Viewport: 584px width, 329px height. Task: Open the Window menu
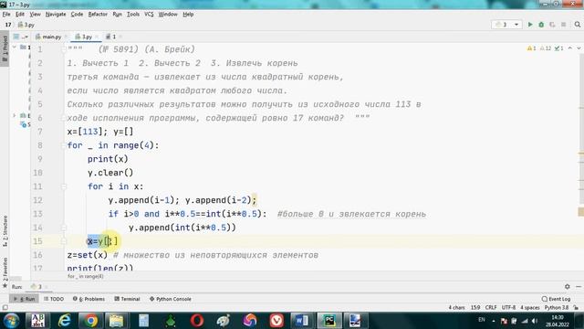pos(168,15)
